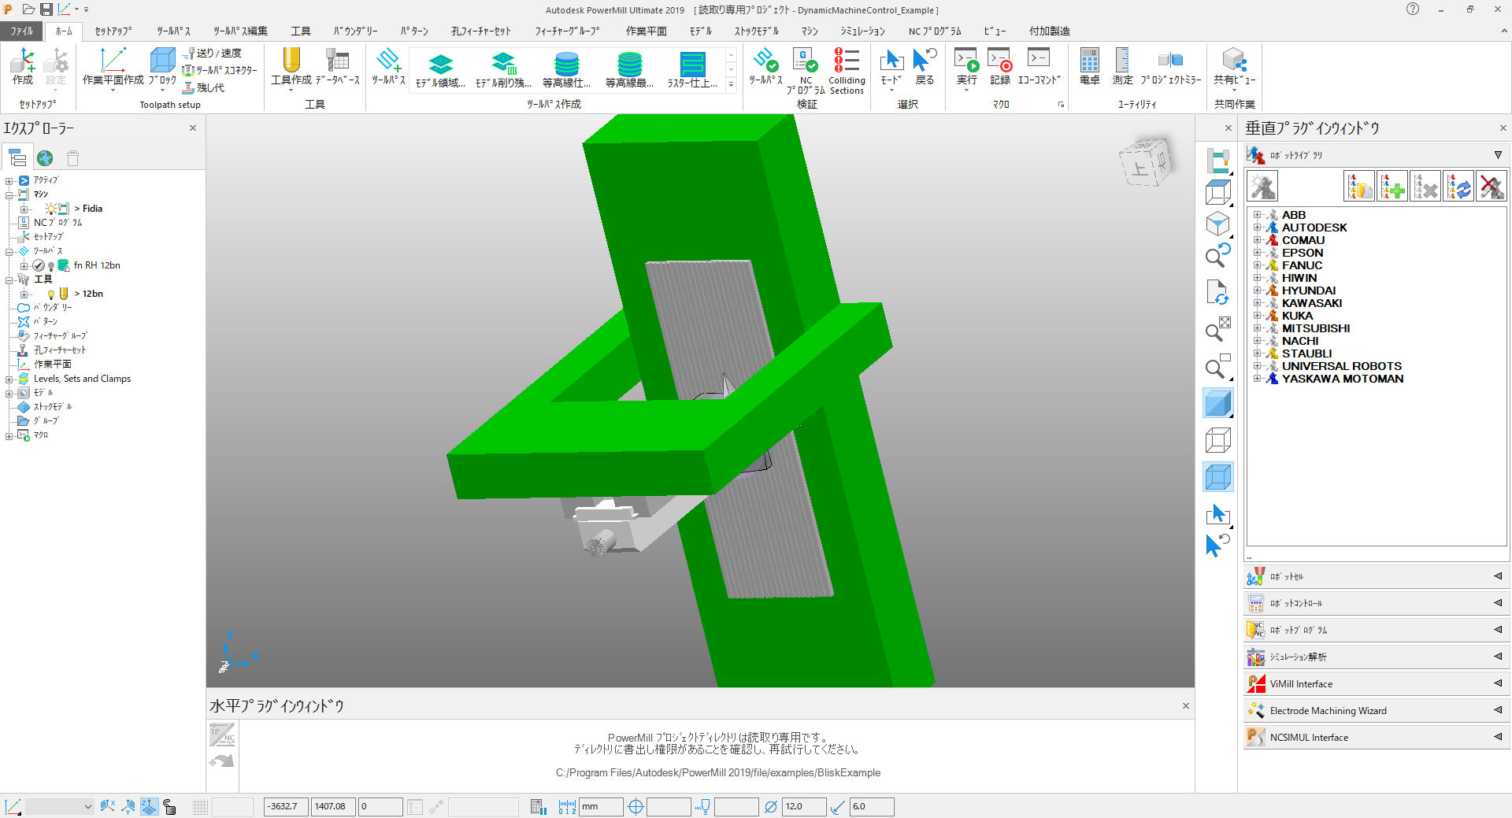Click the refresh robot library icon
The height and width of the screenshot is (818, 1512).
tap(1458, 187)
